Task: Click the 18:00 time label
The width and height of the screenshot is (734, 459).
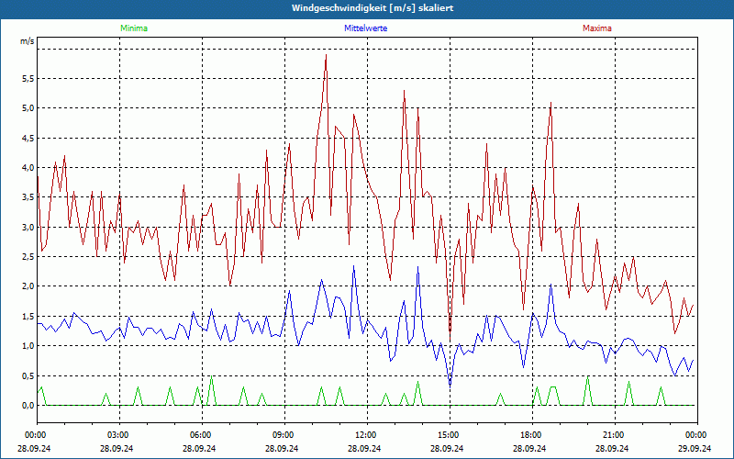Action: pos(532,435)
